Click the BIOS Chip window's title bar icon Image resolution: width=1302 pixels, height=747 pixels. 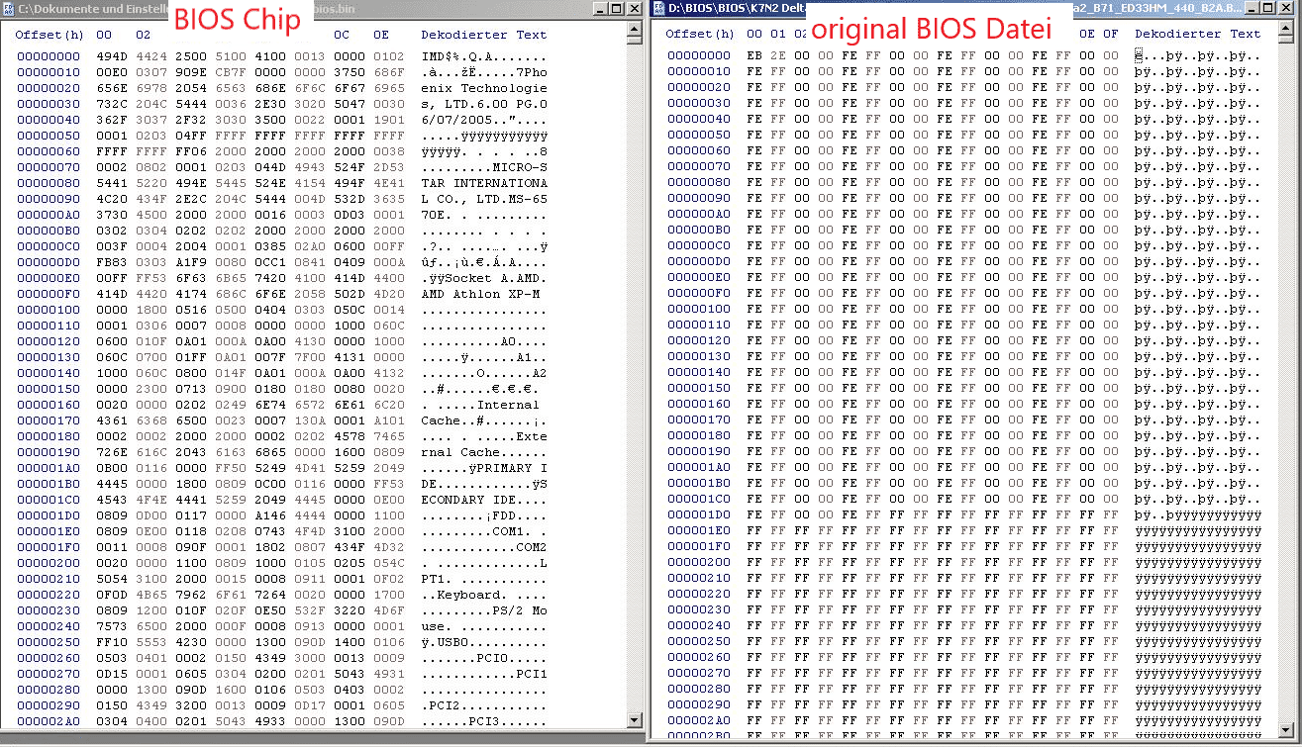pyautogui.click(x=9, y=8)
